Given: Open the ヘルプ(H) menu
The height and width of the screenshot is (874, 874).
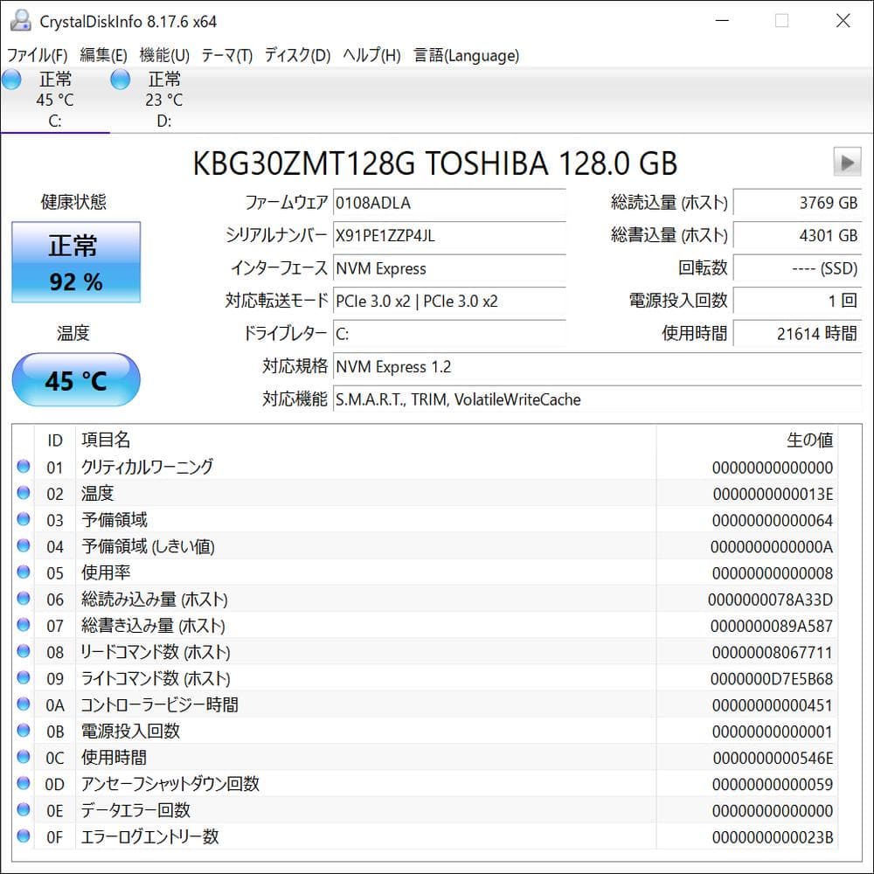Looking at the screenshot, I should [368, 54].
